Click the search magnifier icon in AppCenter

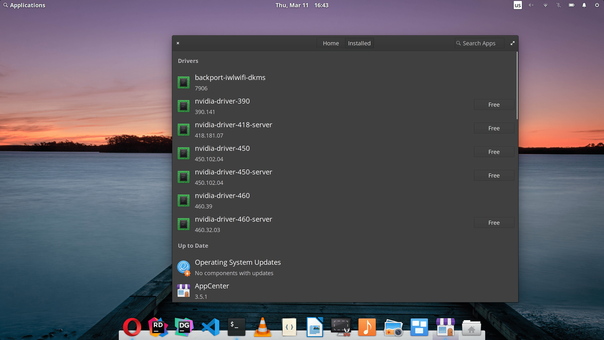(458, 43)
